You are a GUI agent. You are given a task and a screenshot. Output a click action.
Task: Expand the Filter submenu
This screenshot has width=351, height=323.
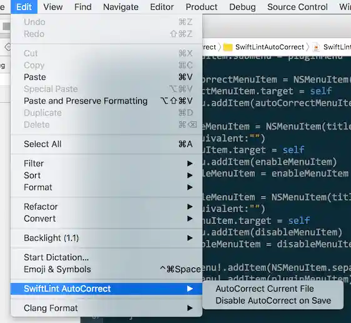[x=106, y=163]
